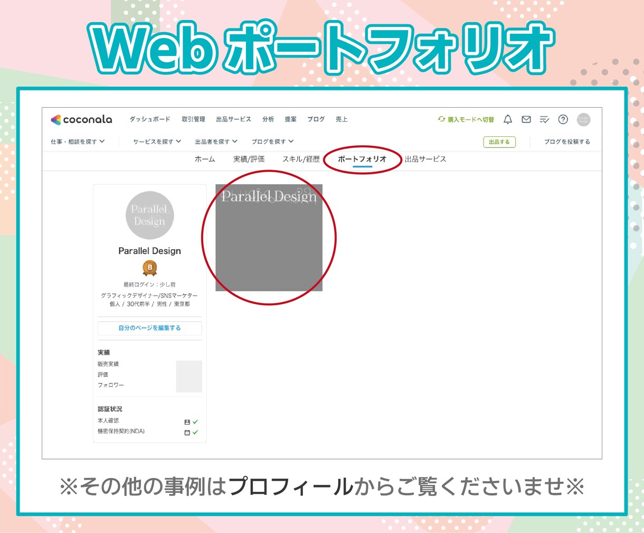
Task: Click the Parallel Design profile picture
Action: [x=150, y=215]
